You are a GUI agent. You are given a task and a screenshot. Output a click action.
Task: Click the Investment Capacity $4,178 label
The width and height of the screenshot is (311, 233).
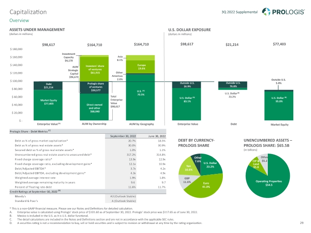tap(69, 57)
